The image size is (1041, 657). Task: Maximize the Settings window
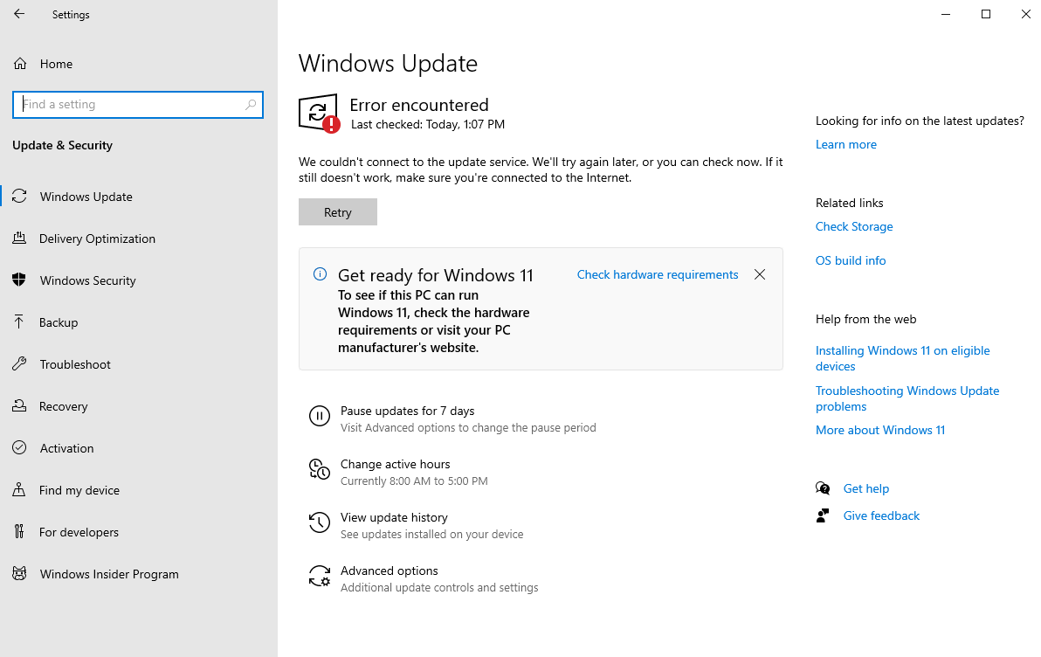(986, 14)
